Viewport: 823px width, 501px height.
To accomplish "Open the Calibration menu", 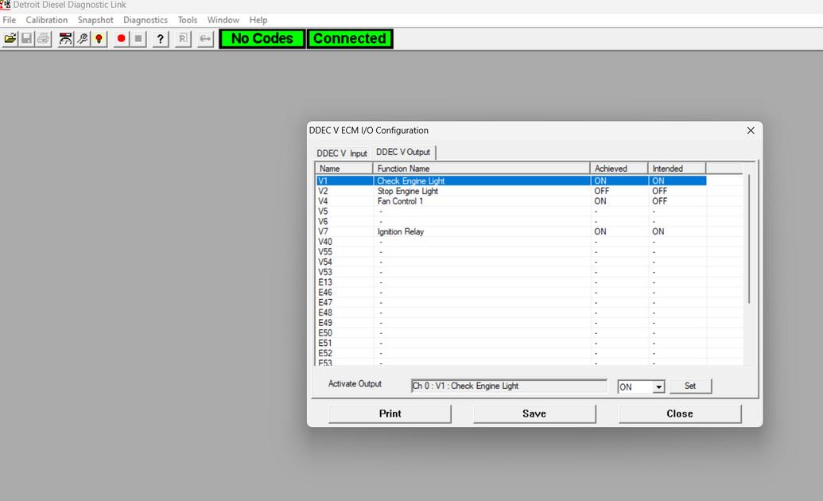I will click(47, 20).
